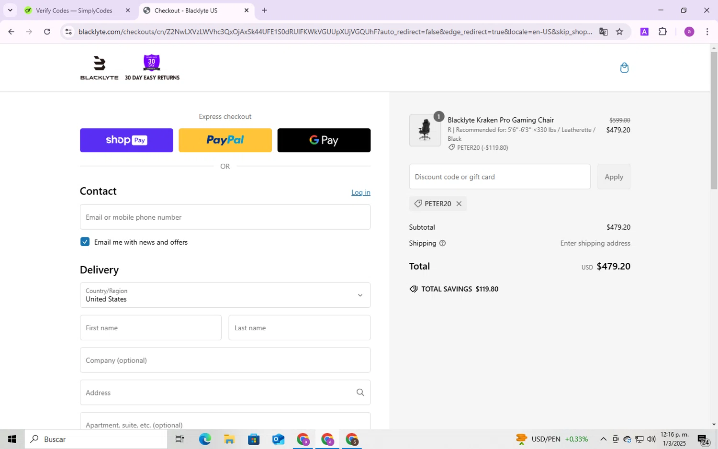Pay with PayPal button
Viewport: 718px width, 449px height.
225,140
